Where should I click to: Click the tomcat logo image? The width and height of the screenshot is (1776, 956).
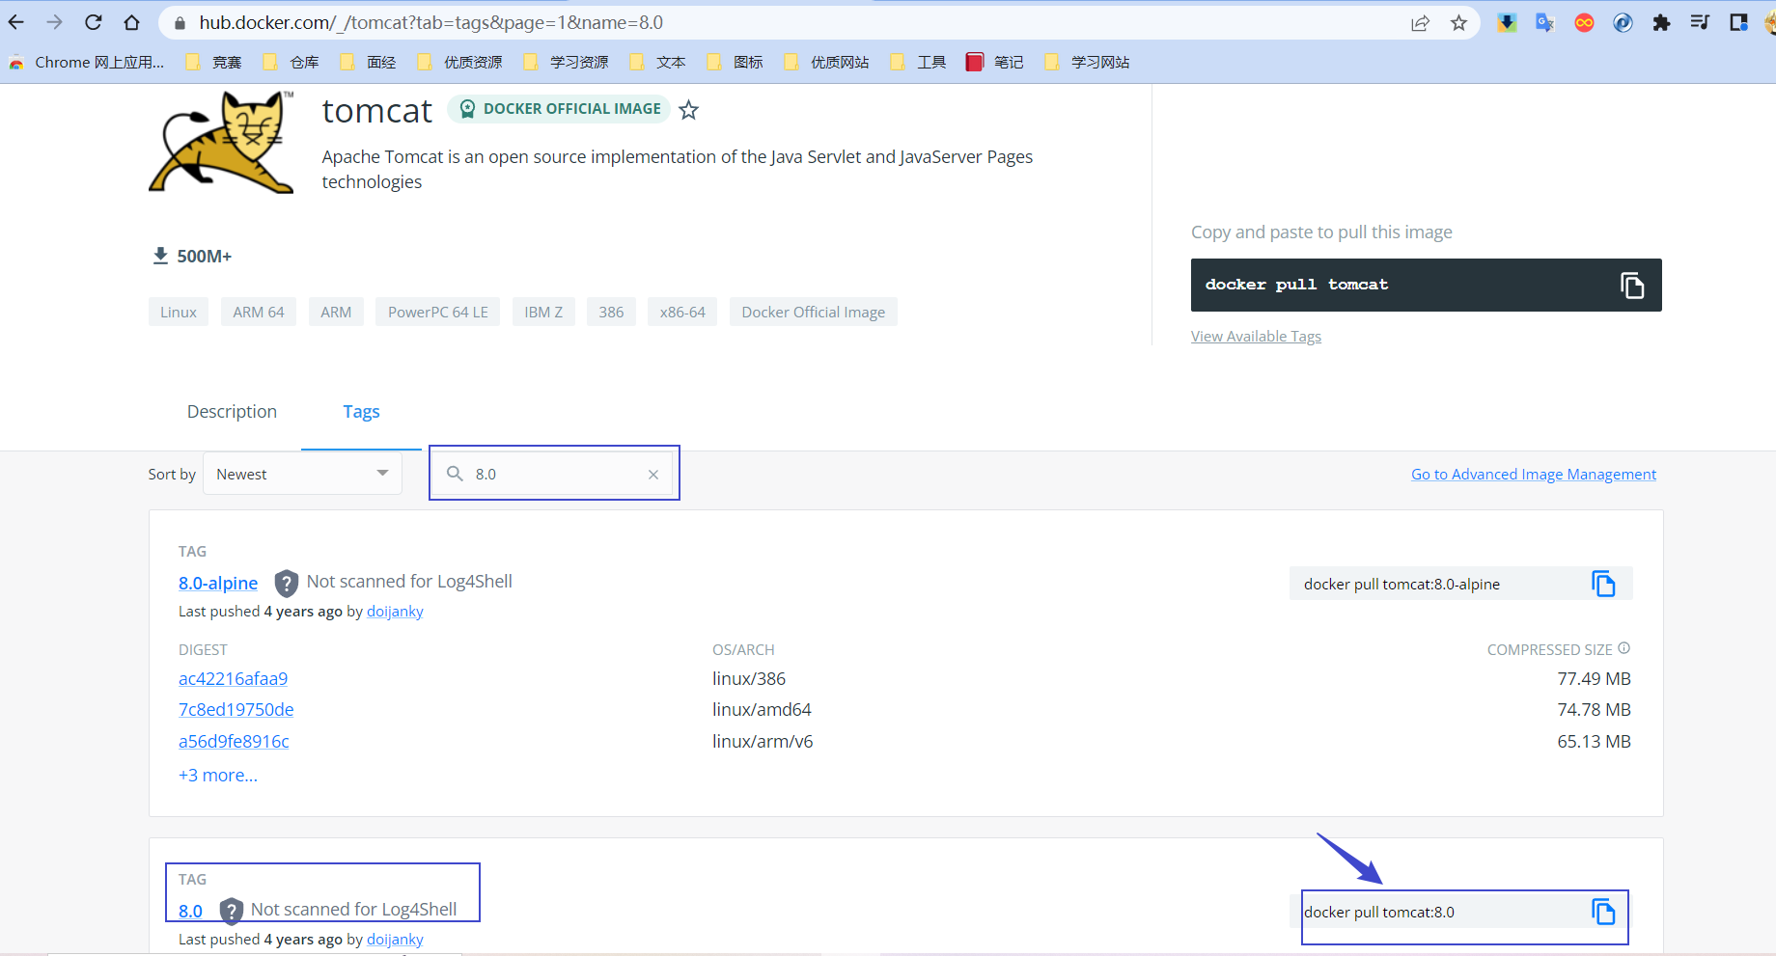(222, 142)
